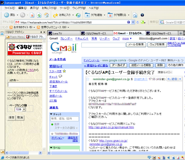Image resolution: width=185 pixels, height=160 pixels.
Task: Open the 受信トレイ inbox link
Action: (x=56, y=66)
